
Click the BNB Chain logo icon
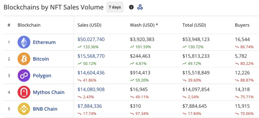point(24,109)
